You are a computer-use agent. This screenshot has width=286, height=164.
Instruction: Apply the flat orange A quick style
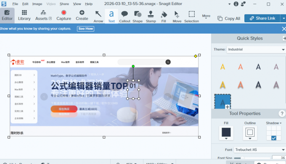coord(241,67)
